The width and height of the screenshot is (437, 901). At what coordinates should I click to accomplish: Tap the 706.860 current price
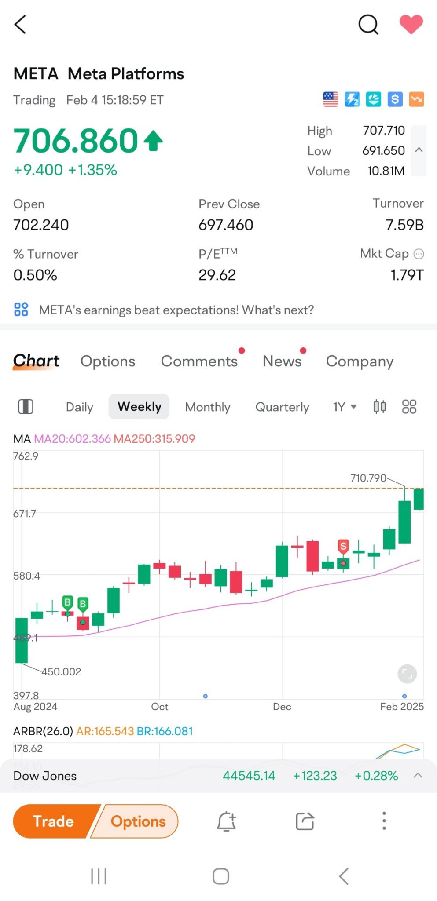coord(76,141)
